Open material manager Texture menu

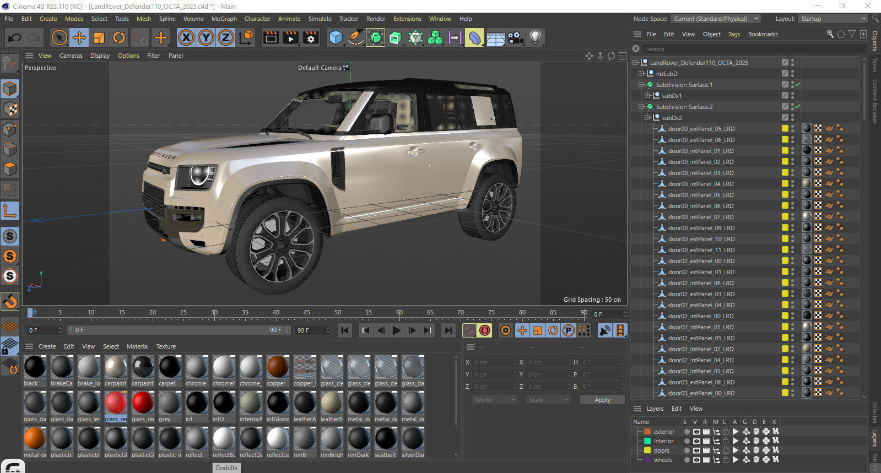[x=166, y=346]
